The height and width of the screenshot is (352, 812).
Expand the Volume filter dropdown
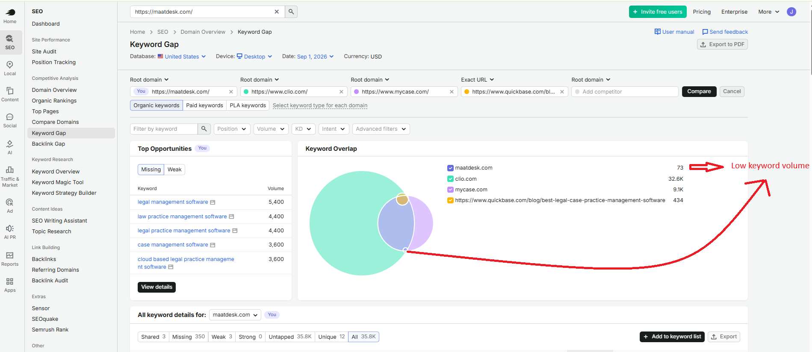click(x=271, y=129)
